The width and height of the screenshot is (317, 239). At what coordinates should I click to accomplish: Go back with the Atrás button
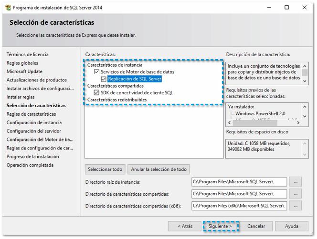click(185, 226)
